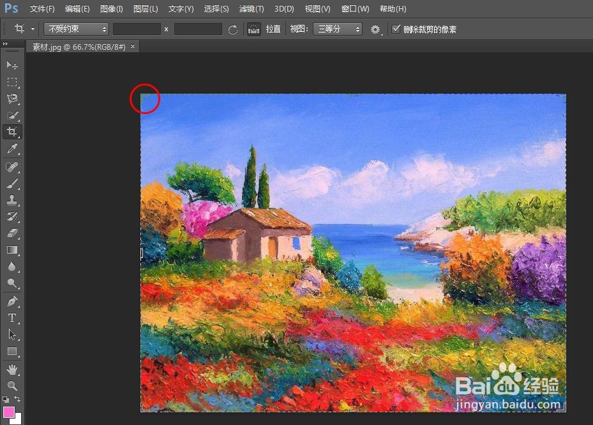Click the bottom-right crop corner handle
This screenshot has height=425, width=593.
tap(563, 408)
